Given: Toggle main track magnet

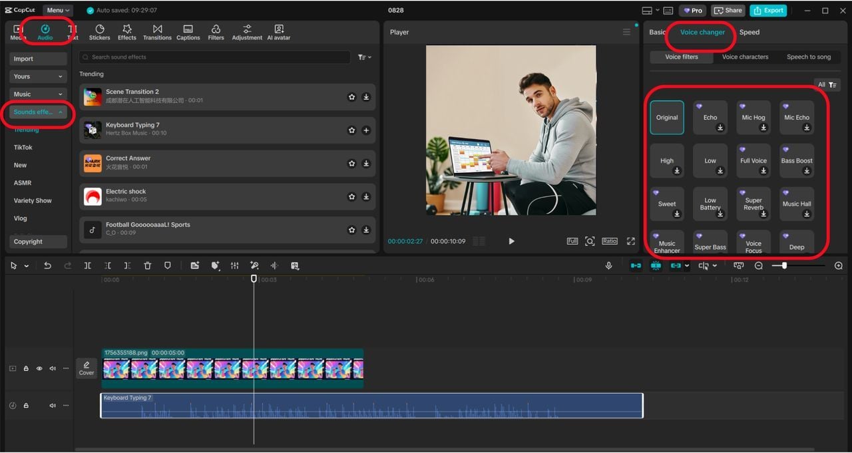Looking at the screenshot, I should click(636, 265).
